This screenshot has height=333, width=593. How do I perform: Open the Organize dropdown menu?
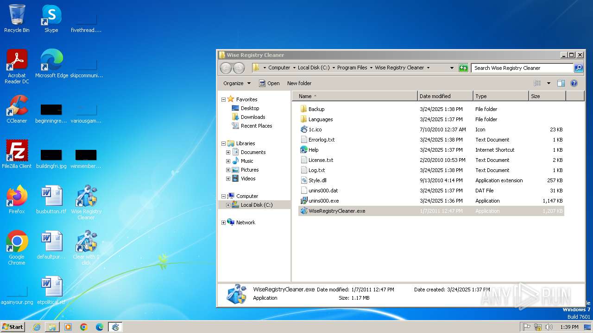tap(237, 83)
